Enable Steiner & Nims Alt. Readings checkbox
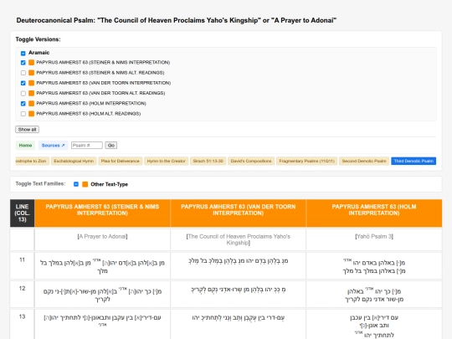 [23, 73]
